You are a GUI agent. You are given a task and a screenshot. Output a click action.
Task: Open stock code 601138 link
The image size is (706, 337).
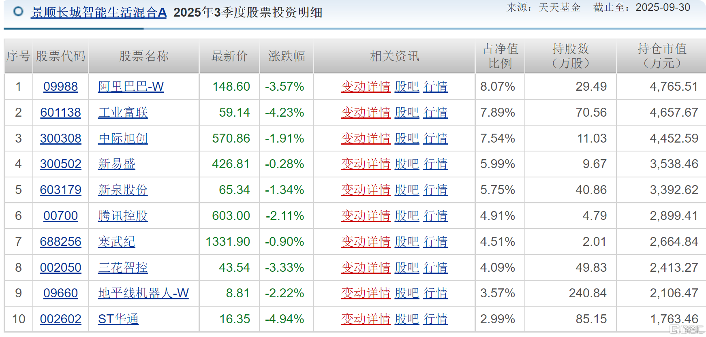click(60, 113)
